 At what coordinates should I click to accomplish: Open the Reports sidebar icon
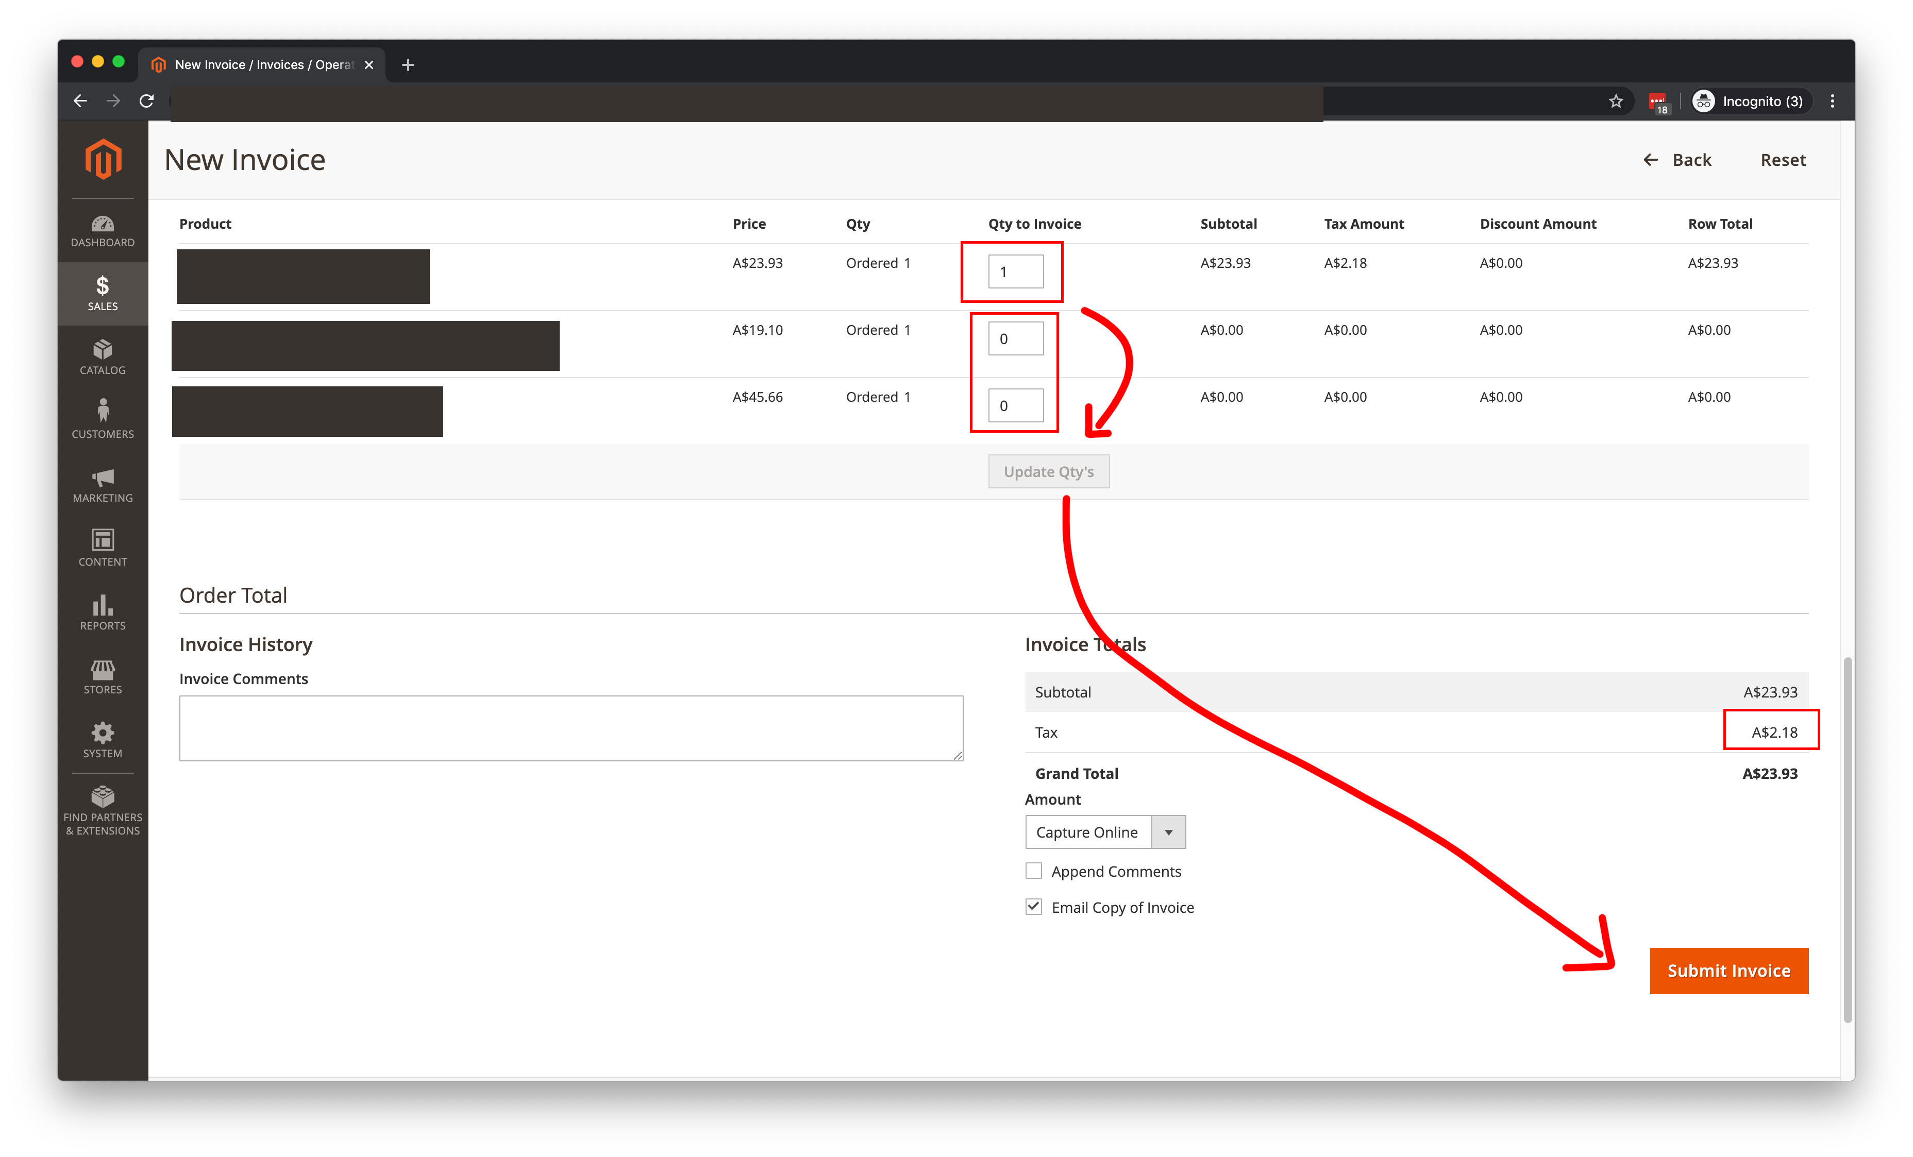[102, 612]
